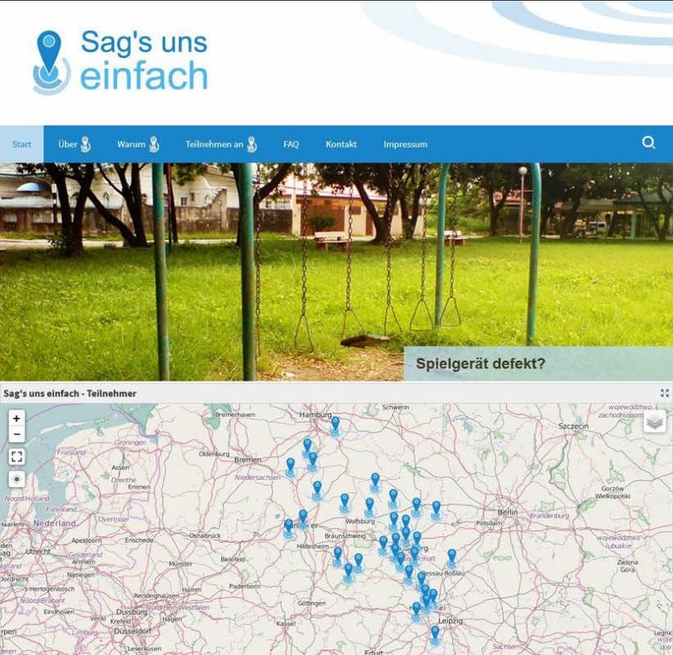The image size is (673, 655).
Task: Click the Sag's uns einfach - Teilnehmer title
Action: [70, 393]
